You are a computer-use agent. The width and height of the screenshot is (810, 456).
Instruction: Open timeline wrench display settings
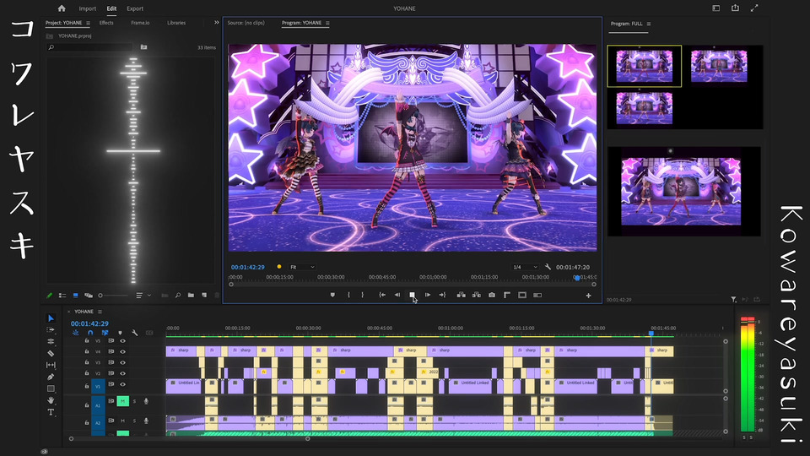pos(134,333)
